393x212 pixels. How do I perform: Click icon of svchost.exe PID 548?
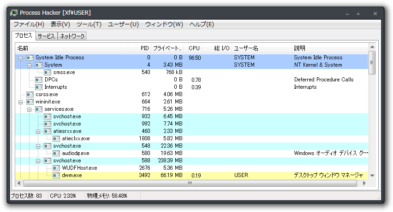tap(48, 146)
